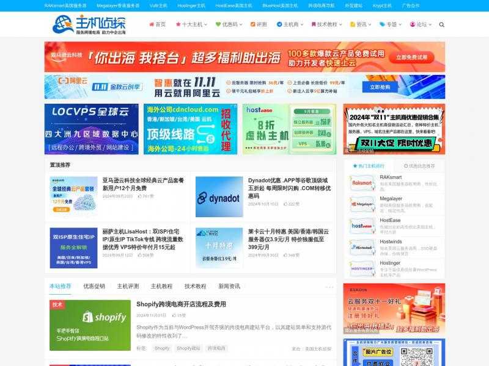Expand the 技术教程 navbar dropdown
This screenshot has width=489, height=366.
point(326,24)
